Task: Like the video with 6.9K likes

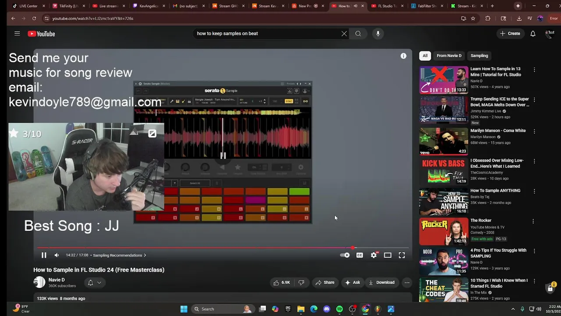Action: point(281,282)
